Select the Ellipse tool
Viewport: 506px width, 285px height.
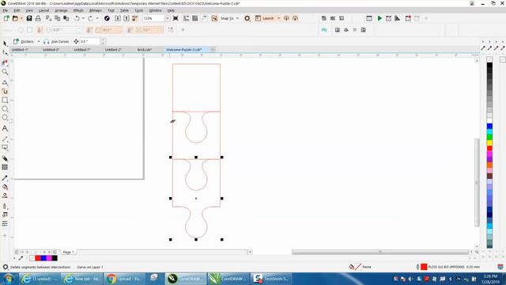click(x=5, y=109)
